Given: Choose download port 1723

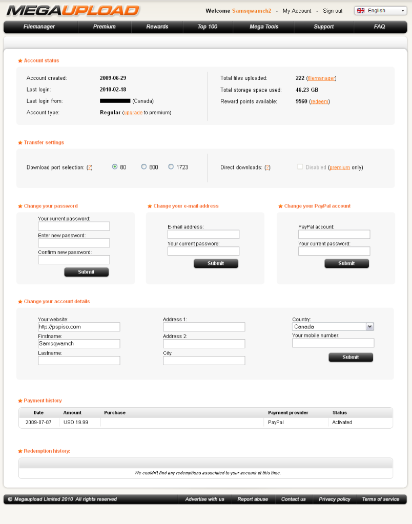Looking at the screenshot, I should coord(171,167).
